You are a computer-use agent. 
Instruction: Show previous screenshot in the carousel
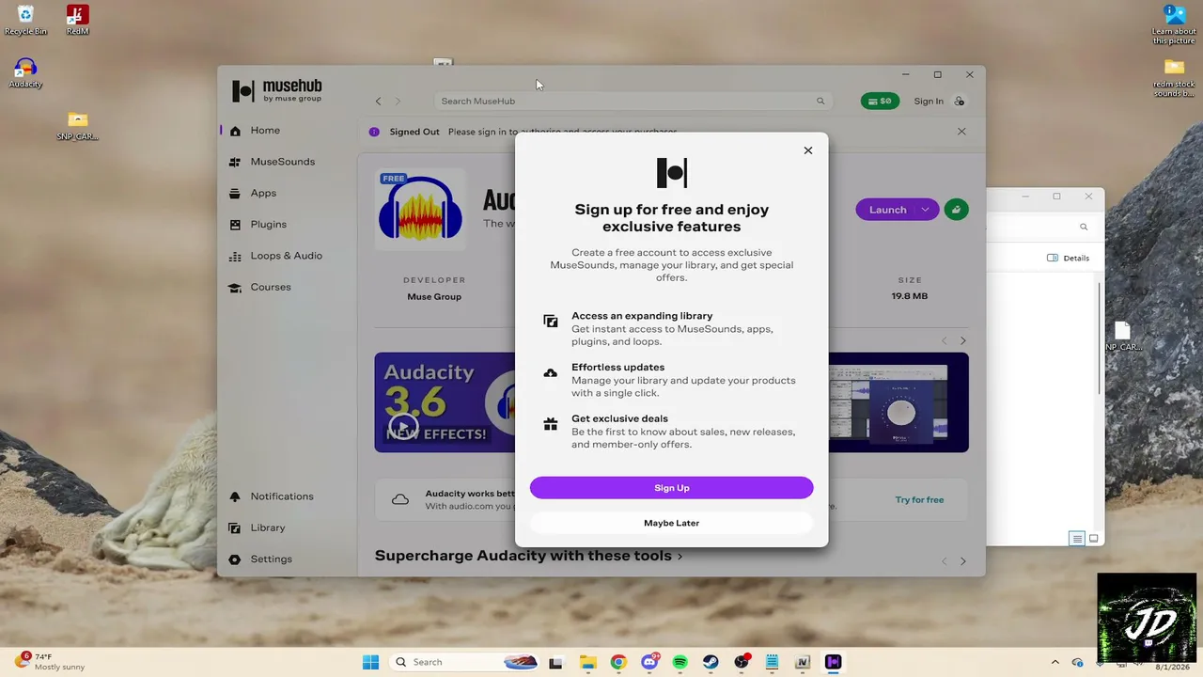(945, 340)
